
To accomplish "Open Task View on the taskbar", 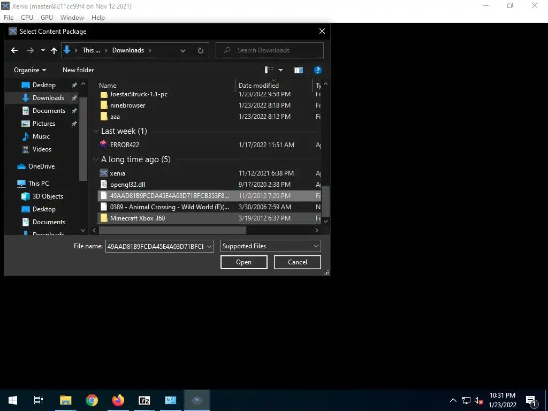I will click(39, 400).
